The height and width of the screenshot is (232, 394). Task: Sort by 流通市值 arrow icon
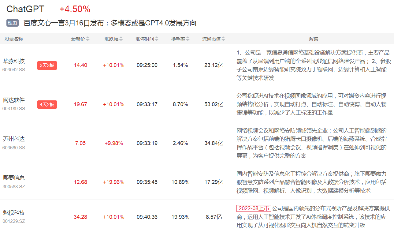(223, 39)
